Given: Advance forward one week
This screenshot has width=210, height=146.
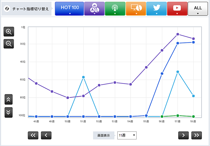Looking at the screenshot, I should (x=183, y=135).
